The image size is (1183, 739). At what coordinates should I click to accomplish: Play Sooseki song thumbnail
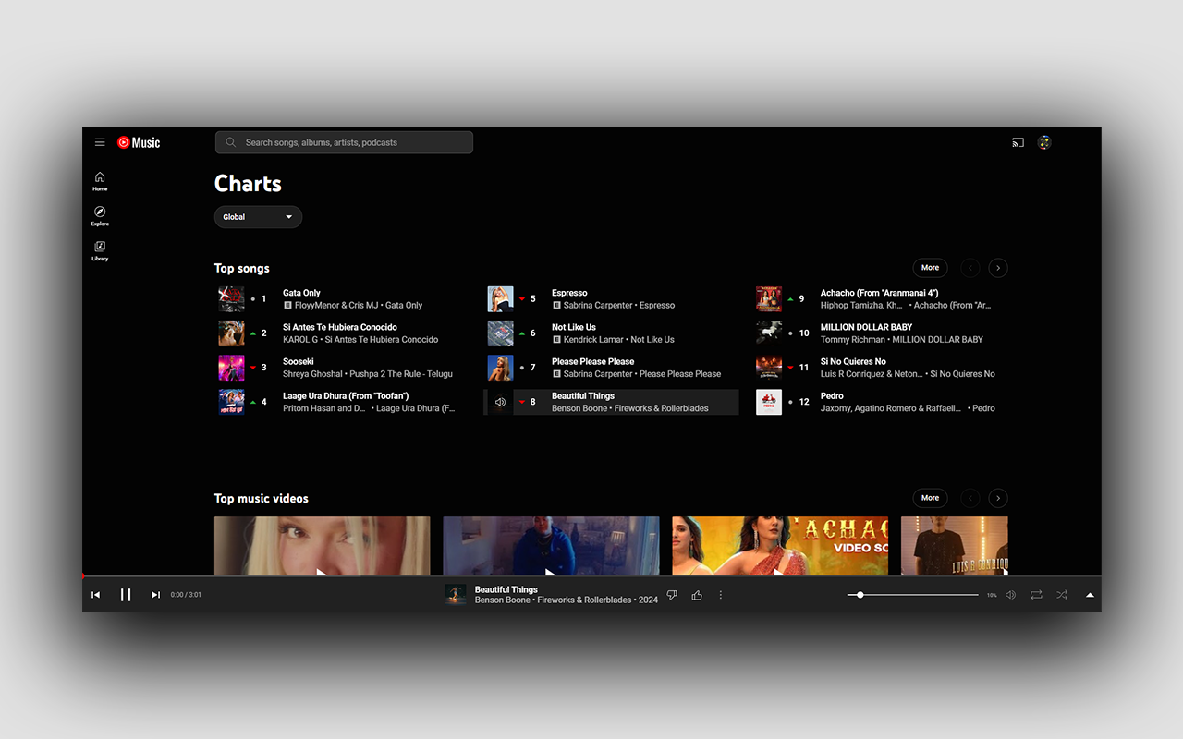pyautogui.click(x=231, y=368)
